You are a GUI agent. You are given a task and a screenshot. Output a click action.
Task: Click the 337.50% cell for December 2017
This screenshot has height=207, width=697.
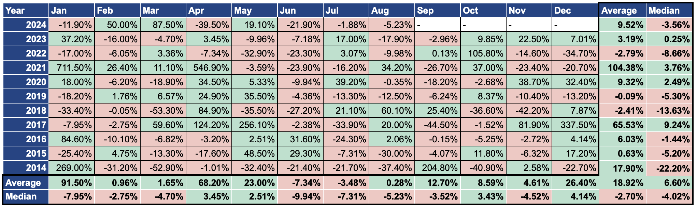tap(575, 125)
